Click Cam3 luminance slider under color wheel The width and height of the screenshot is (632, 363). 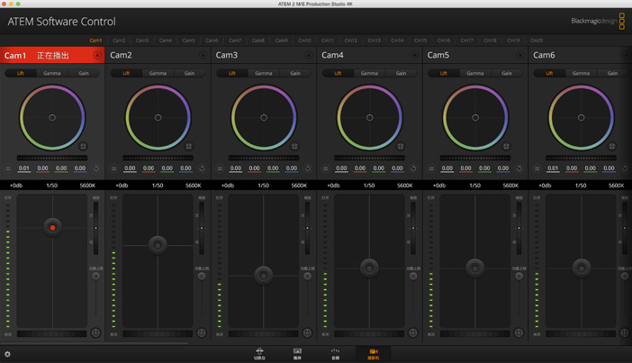point(264,158)
